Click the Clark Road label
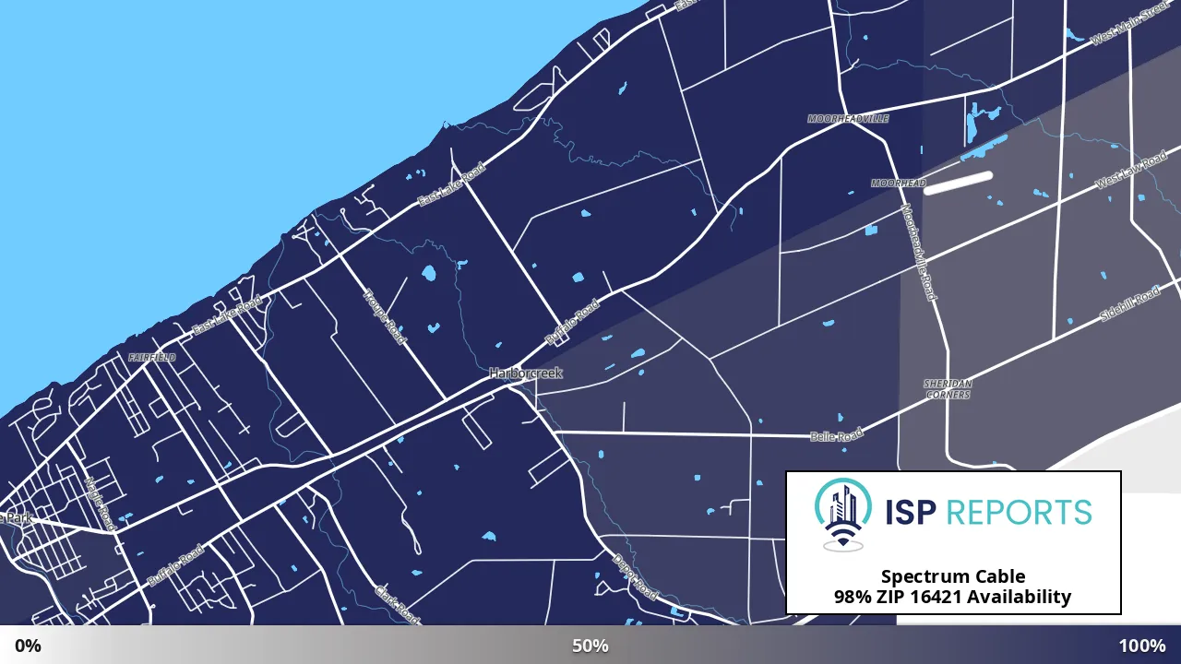 tap(397, 605)
